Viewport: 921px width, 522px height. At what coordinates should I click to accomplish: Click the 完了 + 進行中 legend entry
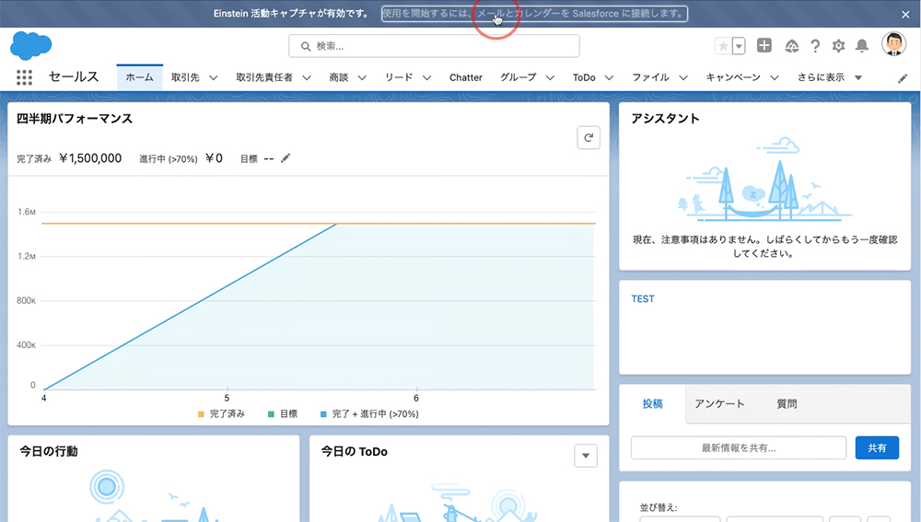pos(369,414)
